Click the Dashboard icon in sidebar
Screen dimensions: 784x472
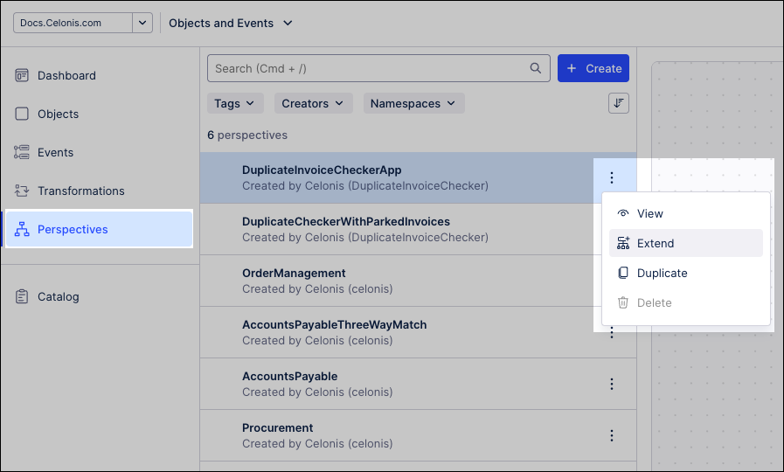(22, 76)
